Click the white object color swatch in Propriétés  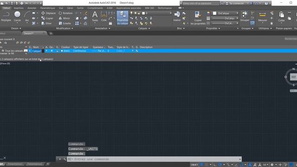pos(214,13)
